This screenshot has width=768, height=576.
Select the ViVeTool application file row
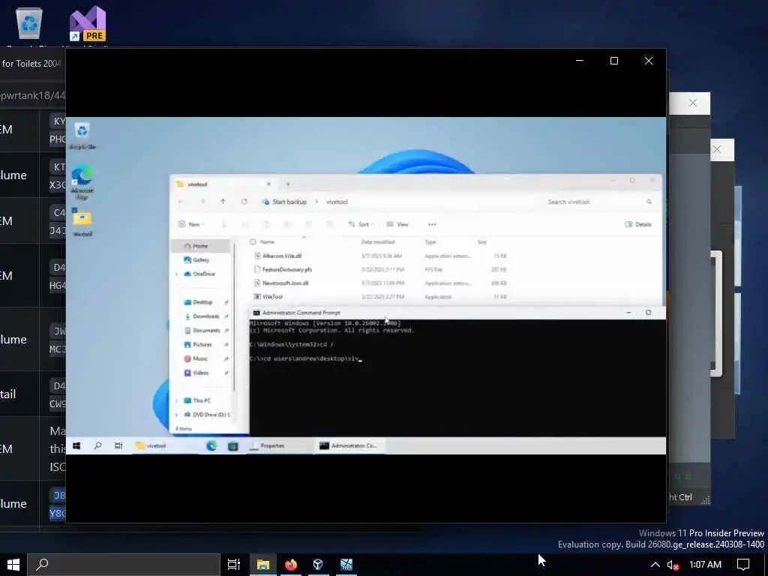[381, 297]
